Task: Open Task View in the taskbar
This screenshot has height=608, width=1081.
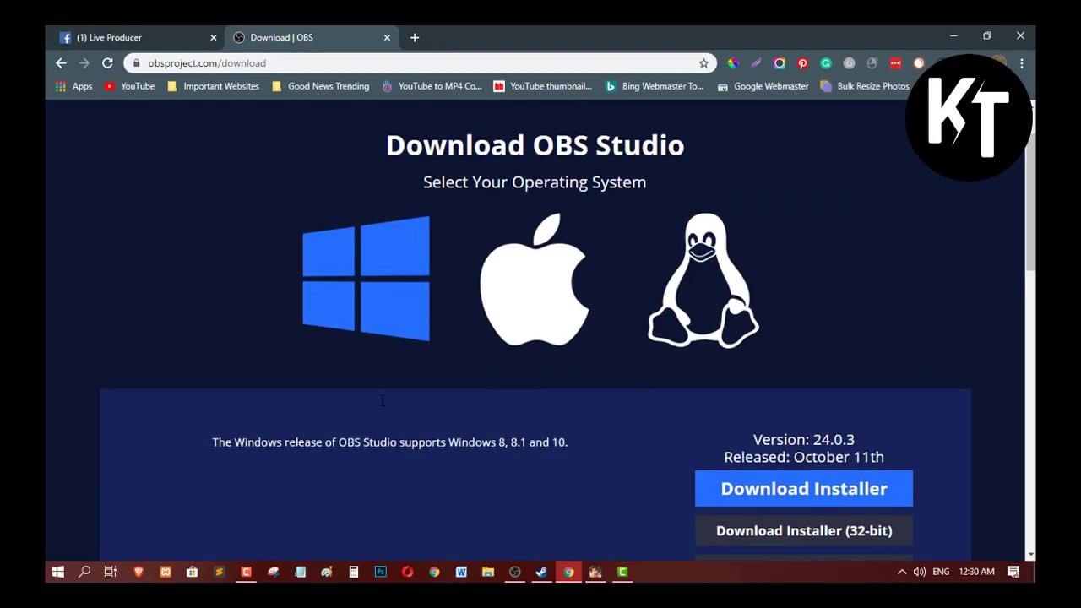Action: click(x=111, y=572)
